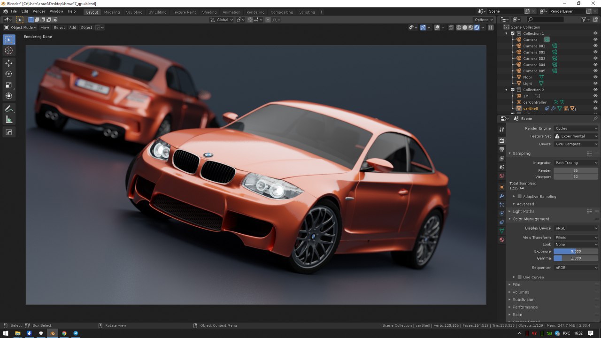Open the Object Constraints properties tab
The image size is (601, 338).
coord(501,222)
